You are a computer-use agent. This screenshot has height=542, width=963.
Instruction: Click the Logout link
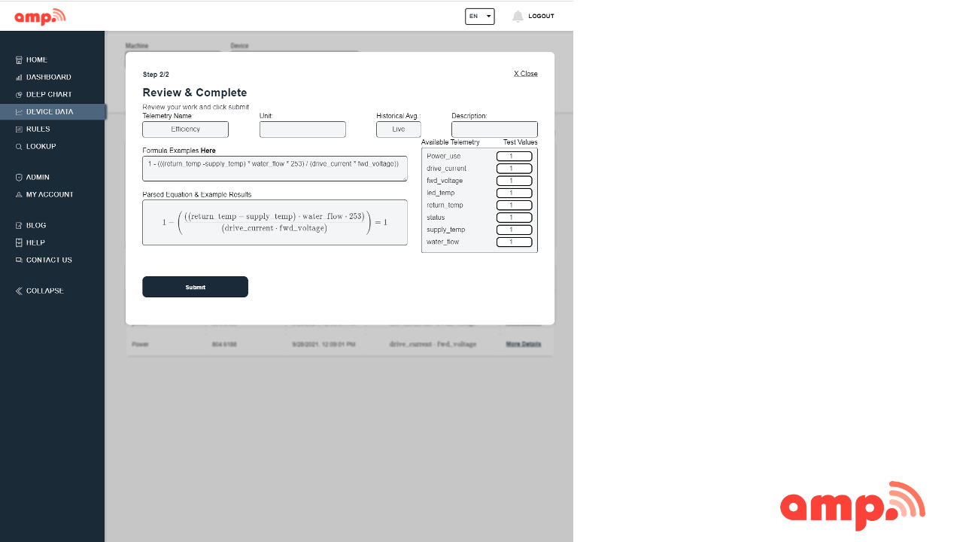[x=541, y=17]
